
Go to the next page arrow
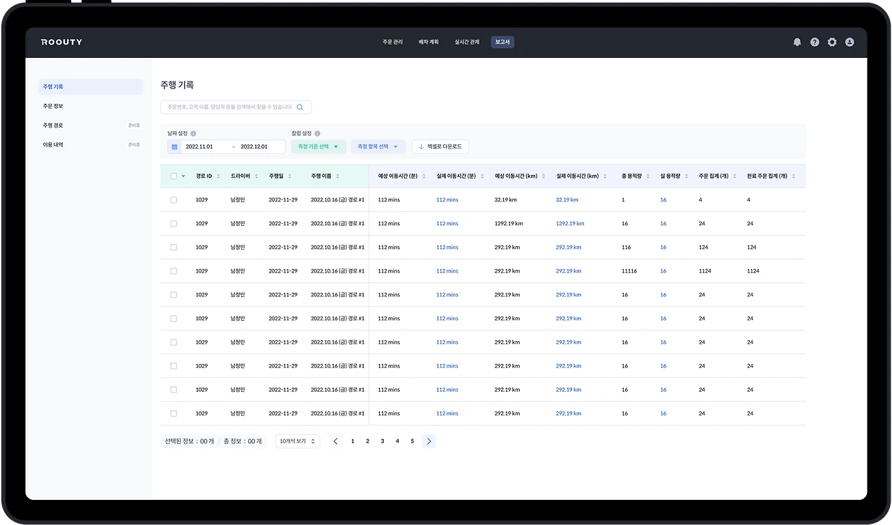click(429, 441)
